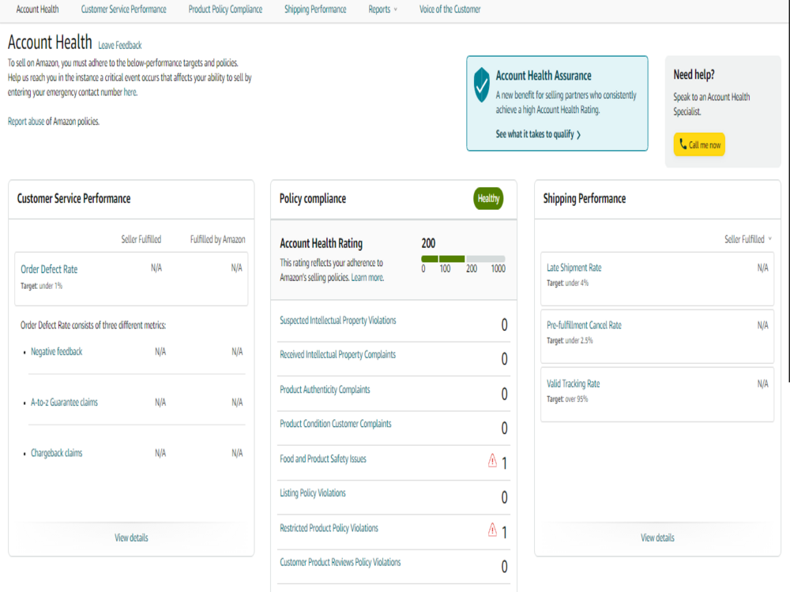Screen dimensions: 790x592
Task: Open Received Intellectual Property Complaints
Action: [x=337, y=354]
